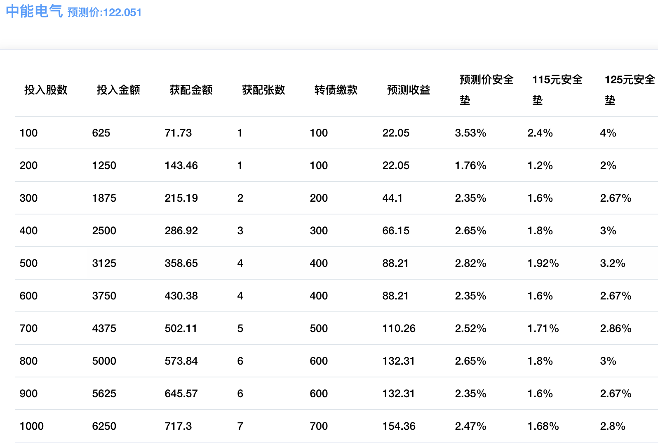
Task: Click the 154.36 predicted profit cell
Action: click(x=399, y=426)
